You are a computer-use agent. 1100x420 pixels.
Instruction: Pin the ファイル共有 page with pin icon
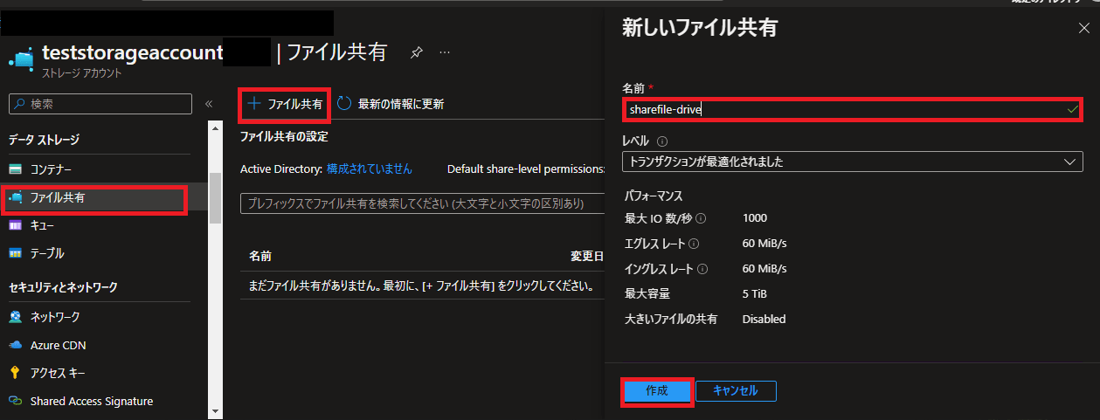click(416, 52)
